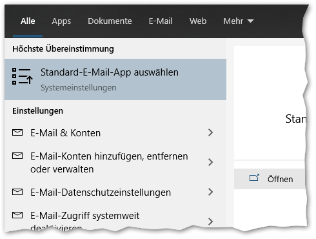Click envelope icon beside E-Mail & Konten
This screenshot has height=239, width=316.
tap(17, 132)
